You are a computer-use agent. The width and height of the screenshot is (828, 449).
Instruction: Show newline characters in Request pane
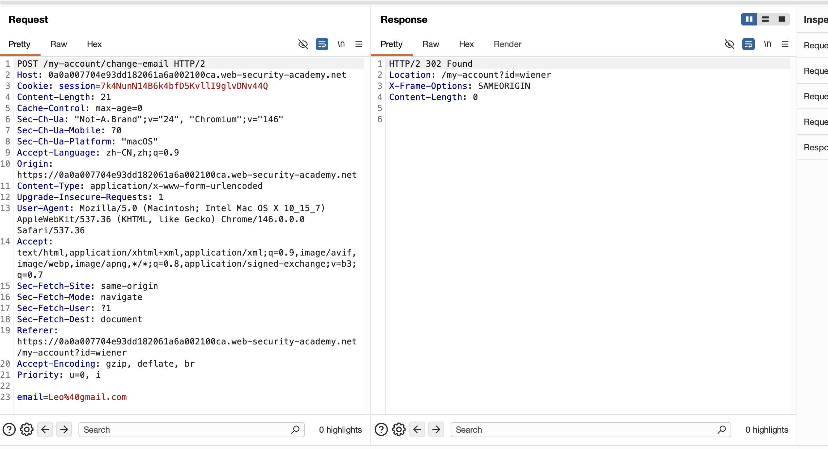click(341, 44)
